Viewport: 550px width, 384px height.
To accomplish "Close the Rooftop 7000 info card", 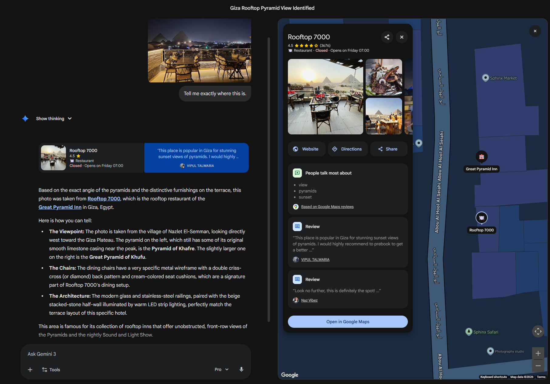I will click(401, 37).
